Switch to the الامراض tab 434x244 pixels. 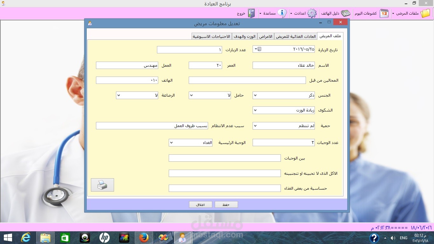(x=266, y=36)
